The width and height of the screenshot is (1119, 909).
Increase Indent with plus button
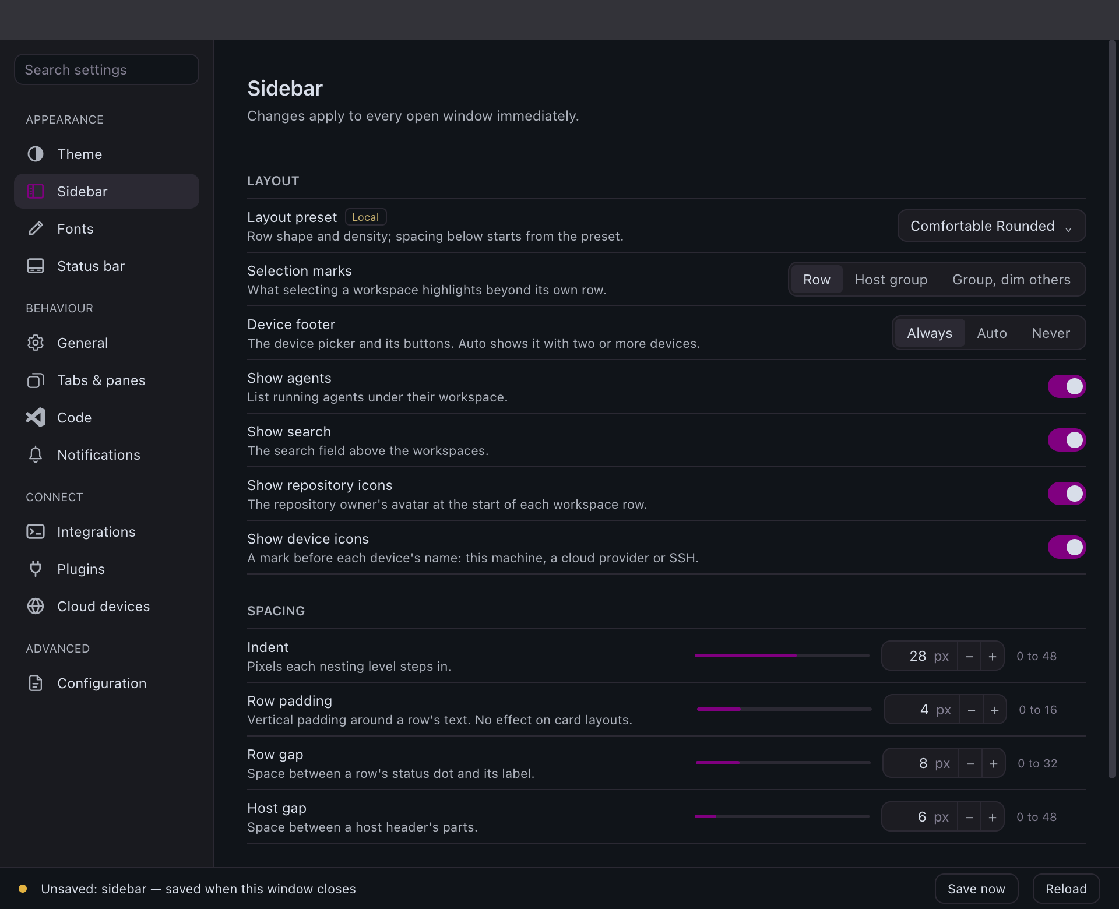[993, 656]
